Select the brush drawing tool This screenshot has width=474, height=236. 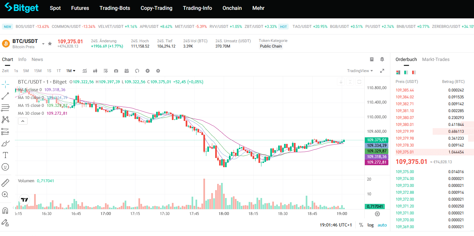[x=5, y=143]
